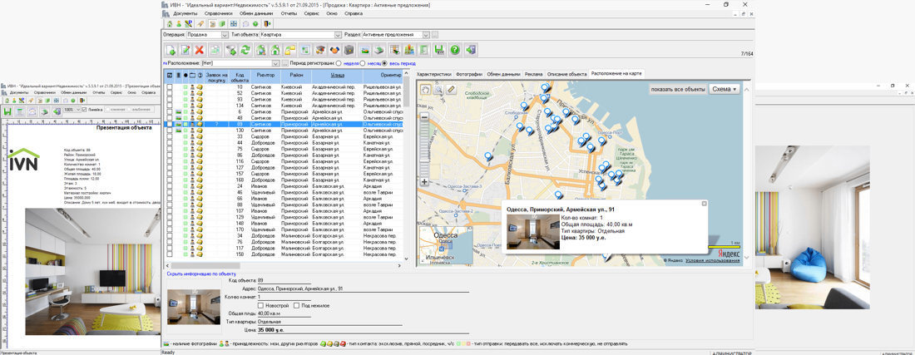This screenshot has height=355, width=915.
Task: Click the red X delete icon
Action: coord(199,50)
